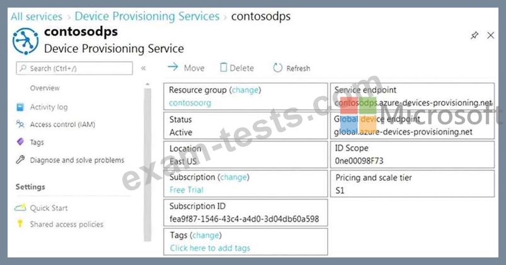The width and height of the screenshot is (506, 265).
Task: Click the Settings section header
Action: pyautogui.click(x=30, y=187)
